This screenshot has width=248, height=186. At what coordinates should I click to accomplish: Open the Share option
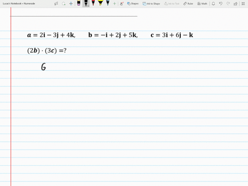236,4
